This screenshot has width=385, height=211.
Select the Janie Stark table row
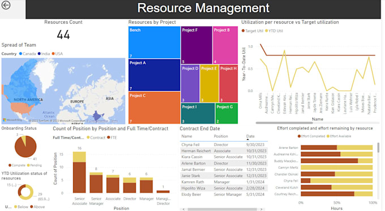(x=224, y=176)
